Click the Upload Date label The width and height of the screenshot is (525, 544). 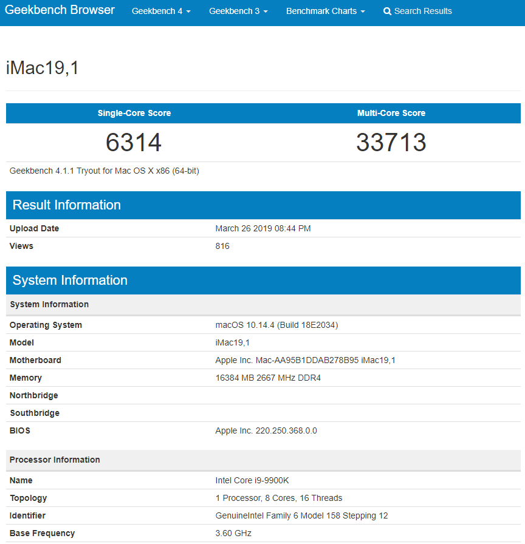tap(35, 229)
